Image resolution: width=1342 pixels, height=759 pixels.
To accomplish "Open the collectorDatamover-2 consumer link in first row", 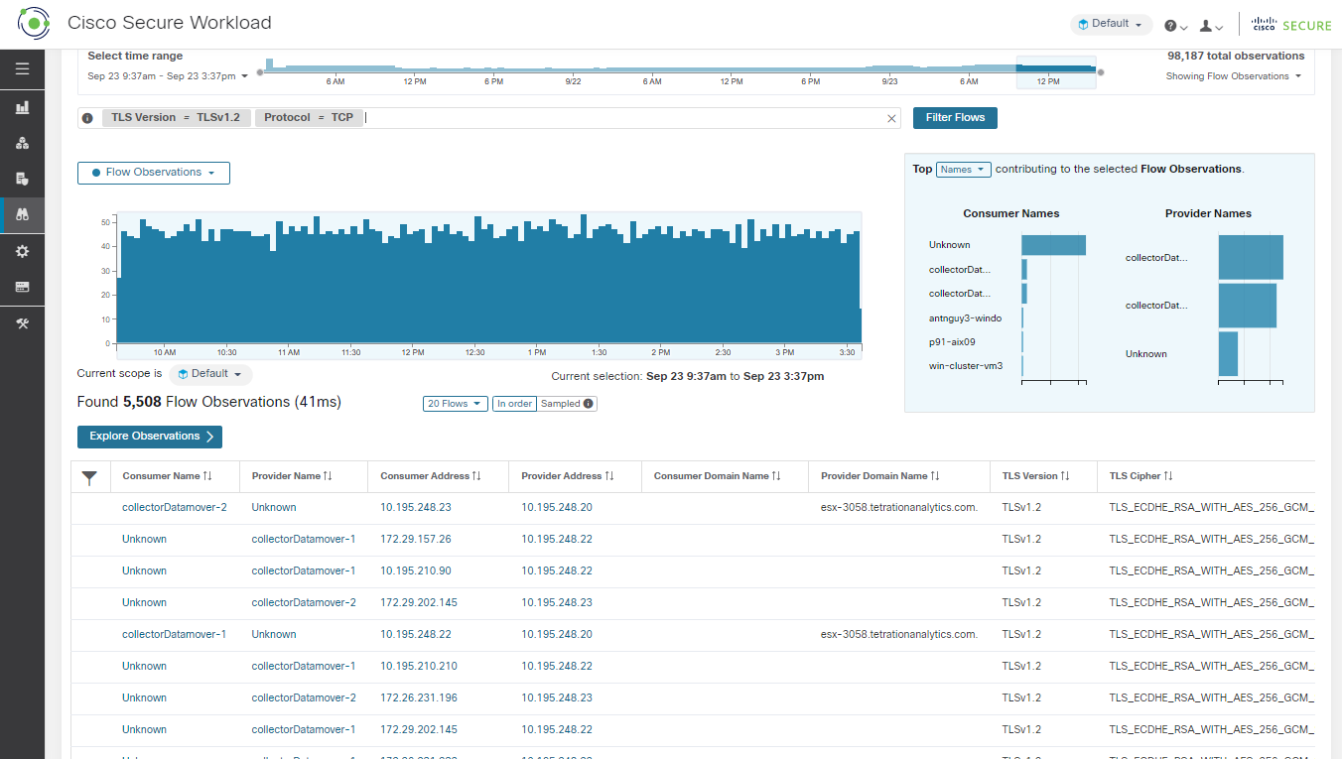I will [x=175, y=507].
